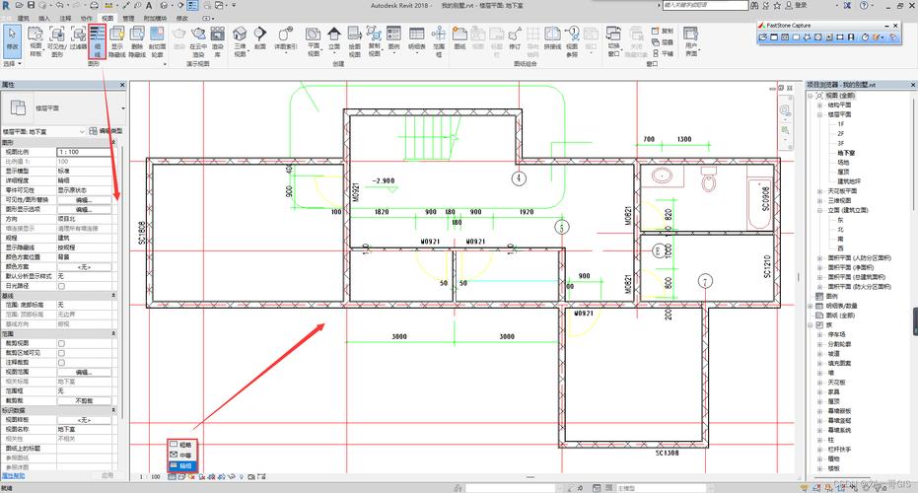Click 拼接线 matchline tool
This screenshot has height=493, width=918.
pos(552,38)
